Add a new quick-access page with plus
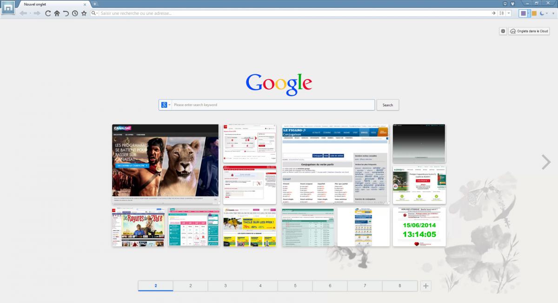 [425, 286]
